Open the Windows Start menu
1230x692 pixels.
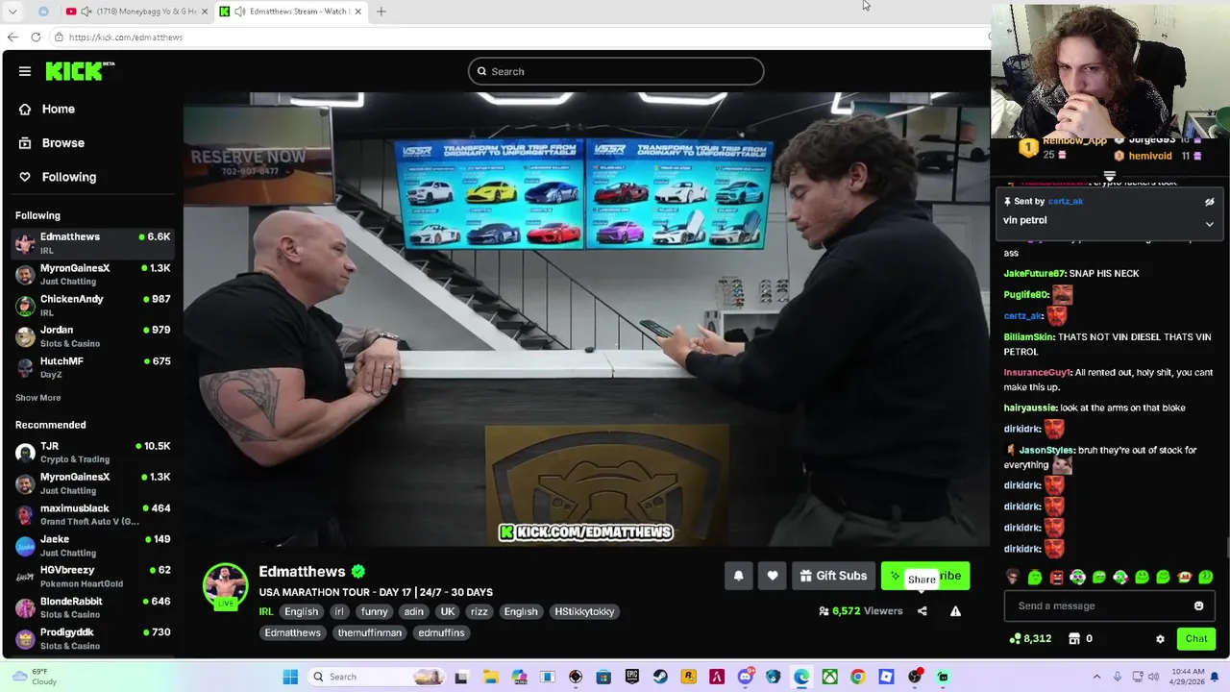point(290,677)
